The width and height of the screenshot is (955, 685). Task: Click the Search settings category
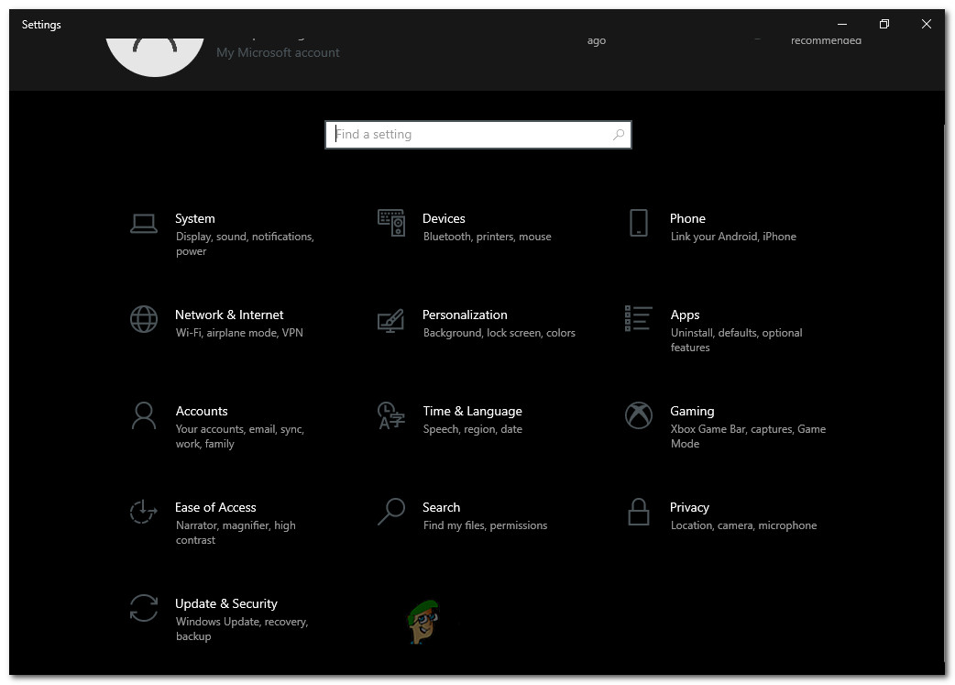tap(441, 506)
